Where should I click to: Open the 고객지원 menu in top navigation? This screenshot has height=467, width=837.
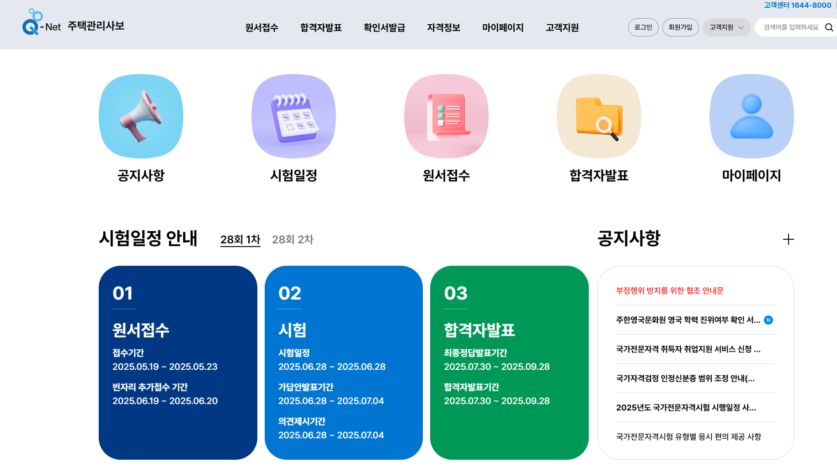pos(562,27)
